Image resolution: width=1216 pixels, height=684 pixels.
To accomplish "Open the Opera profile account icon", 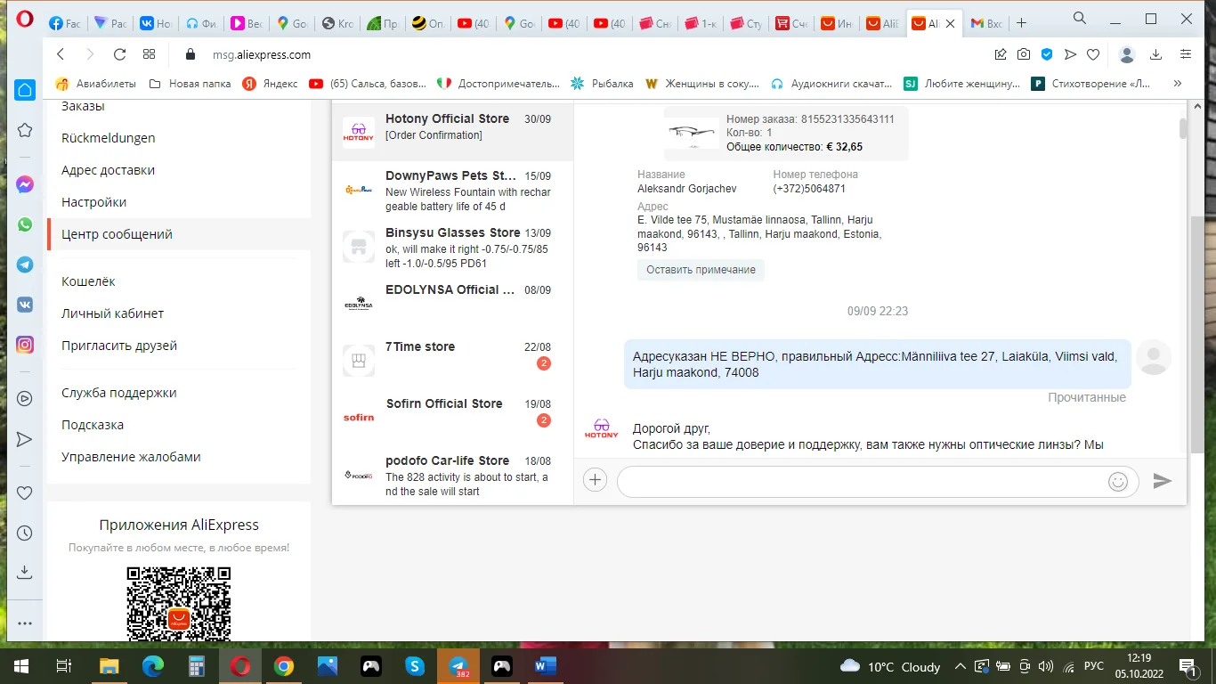I will (x=1127, y=54).
